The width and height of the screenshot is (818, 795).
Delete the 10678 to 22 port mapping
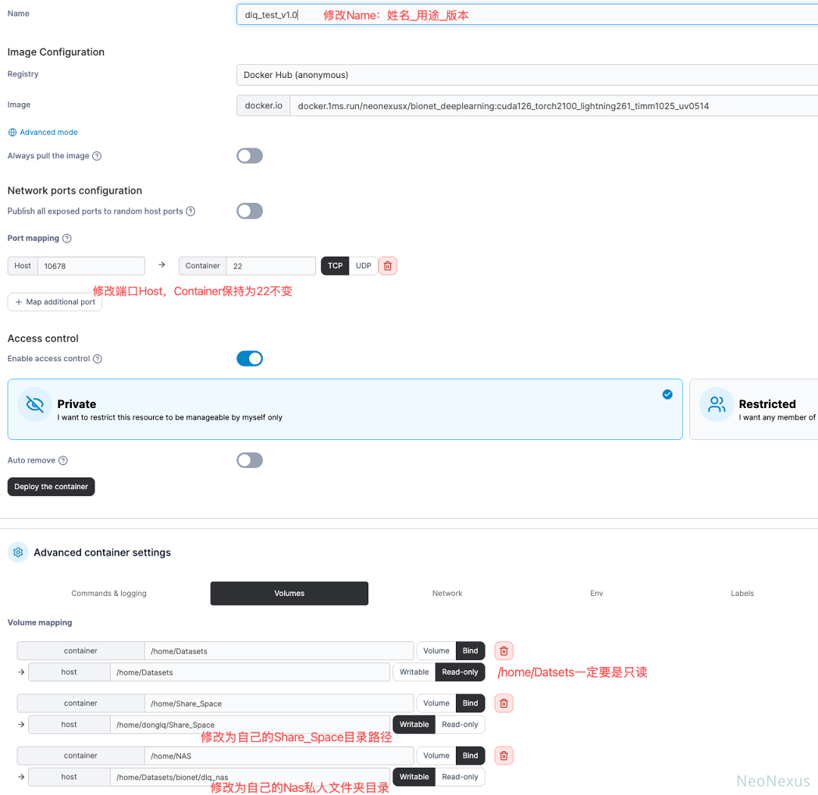click(388, 266)
